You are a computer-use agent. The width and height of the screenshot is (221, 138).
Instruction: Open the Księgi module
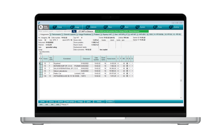pos(75,27)
